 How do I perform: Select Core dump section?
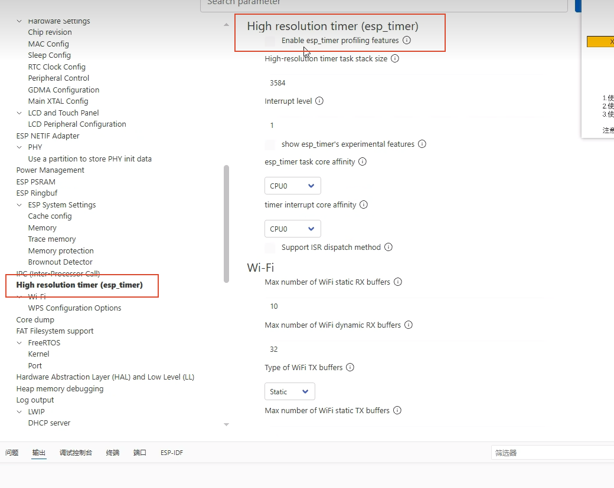coord(35,320)
